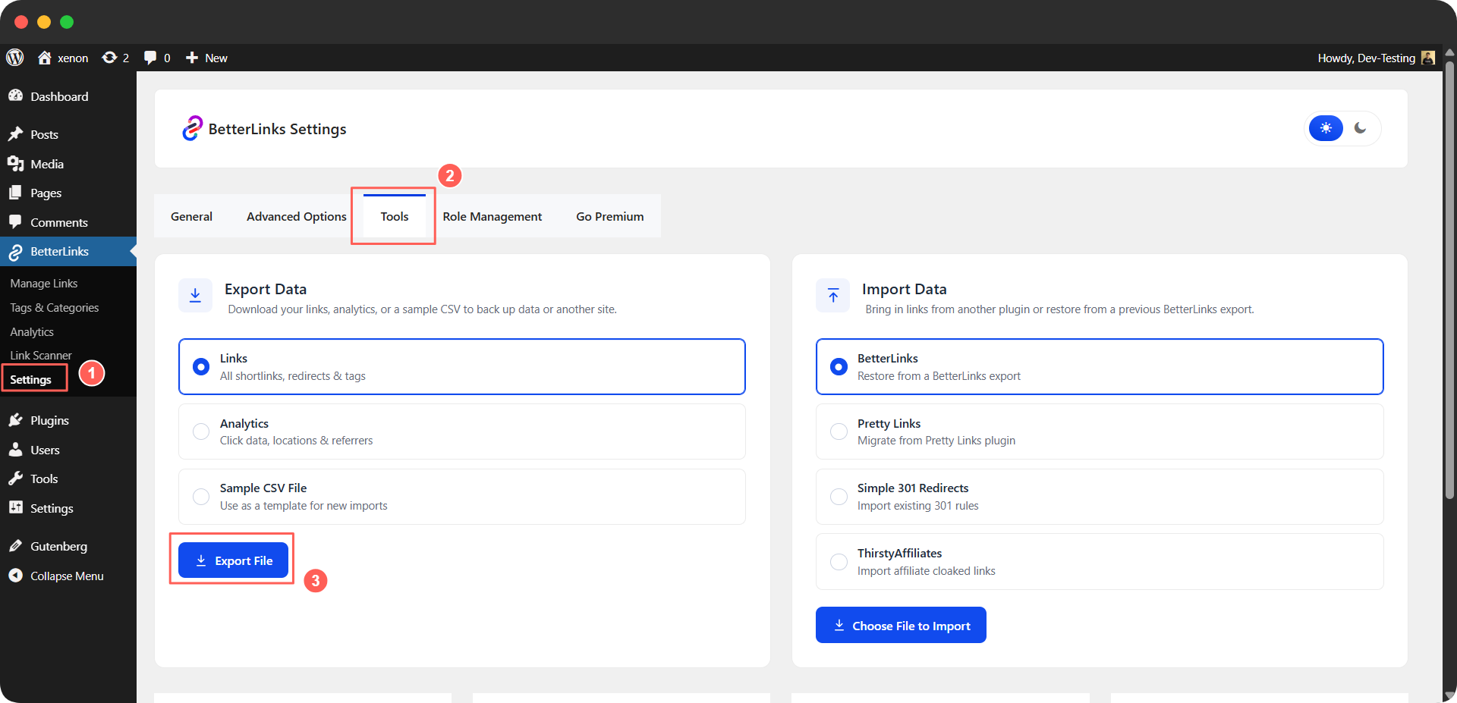Select the ThirstyAffiliates import radio button
Screen dimensions: 1457x703
pyautogui.click(x=839, y=562)
